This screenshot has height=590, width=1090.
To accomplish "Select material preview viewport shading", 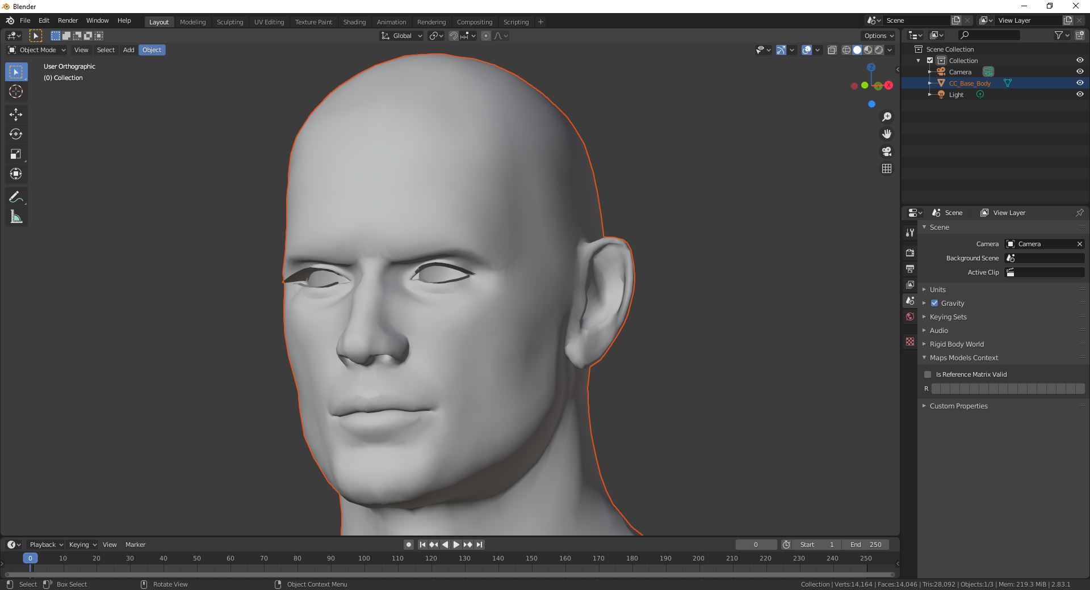I will point(868,50).
